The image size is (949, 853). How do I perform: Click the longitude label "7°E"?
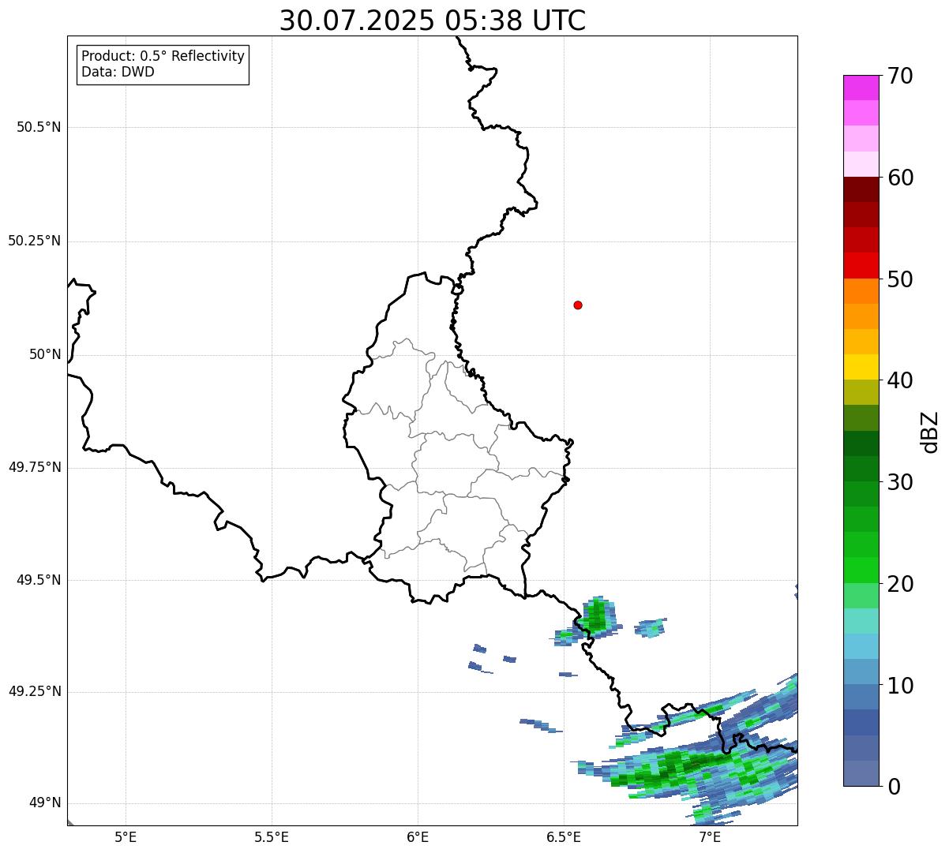coord(710,837)
